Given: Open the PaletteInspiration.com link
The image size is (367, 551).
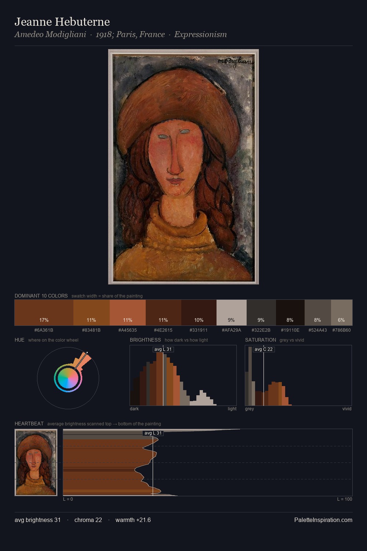Looking at the screenshot, I should click(x=323, y=520).
